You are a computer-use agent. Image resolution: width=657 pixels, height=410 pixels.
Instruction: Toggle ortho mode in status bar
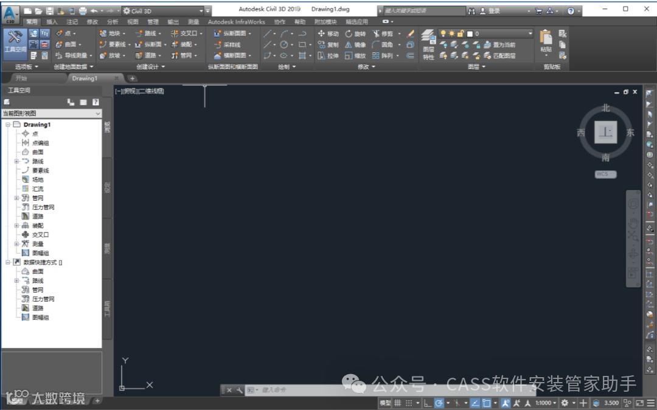[x=427, y=403]
